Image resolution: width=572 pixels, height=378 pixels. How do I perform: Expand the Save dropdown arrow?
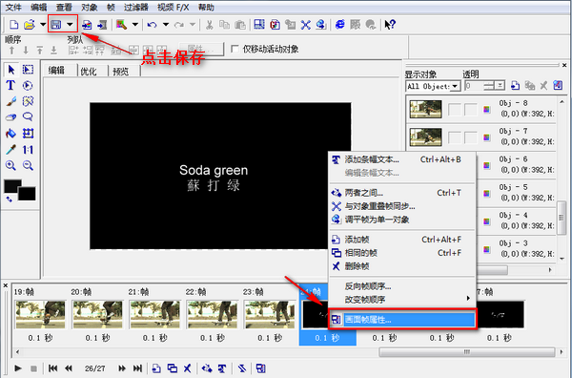pos(70,25)
